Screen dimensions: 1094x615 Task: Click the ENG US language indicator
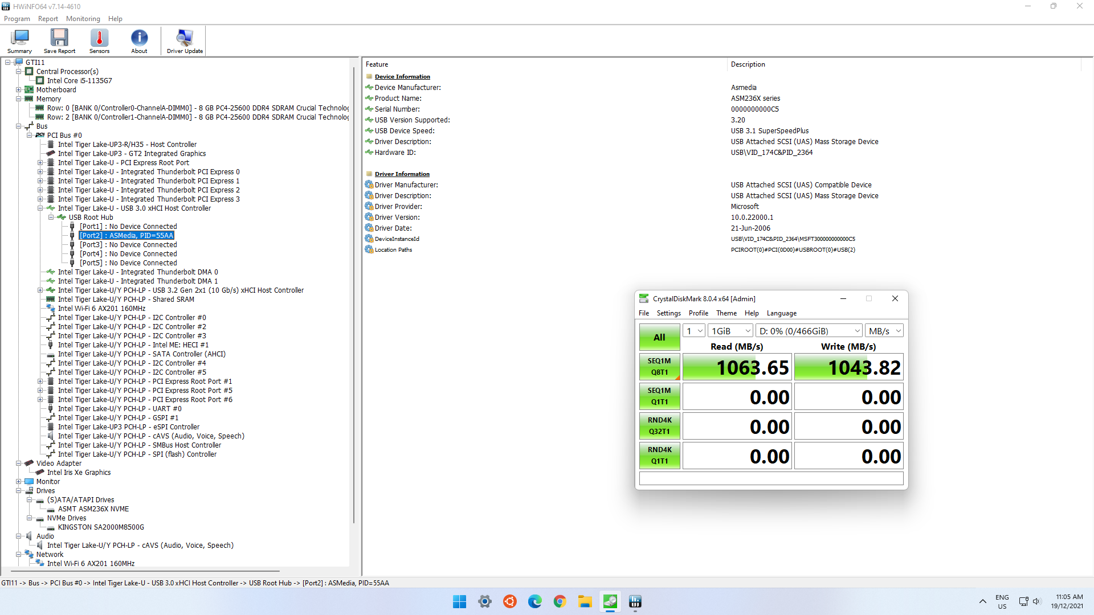click(1002, 602)
